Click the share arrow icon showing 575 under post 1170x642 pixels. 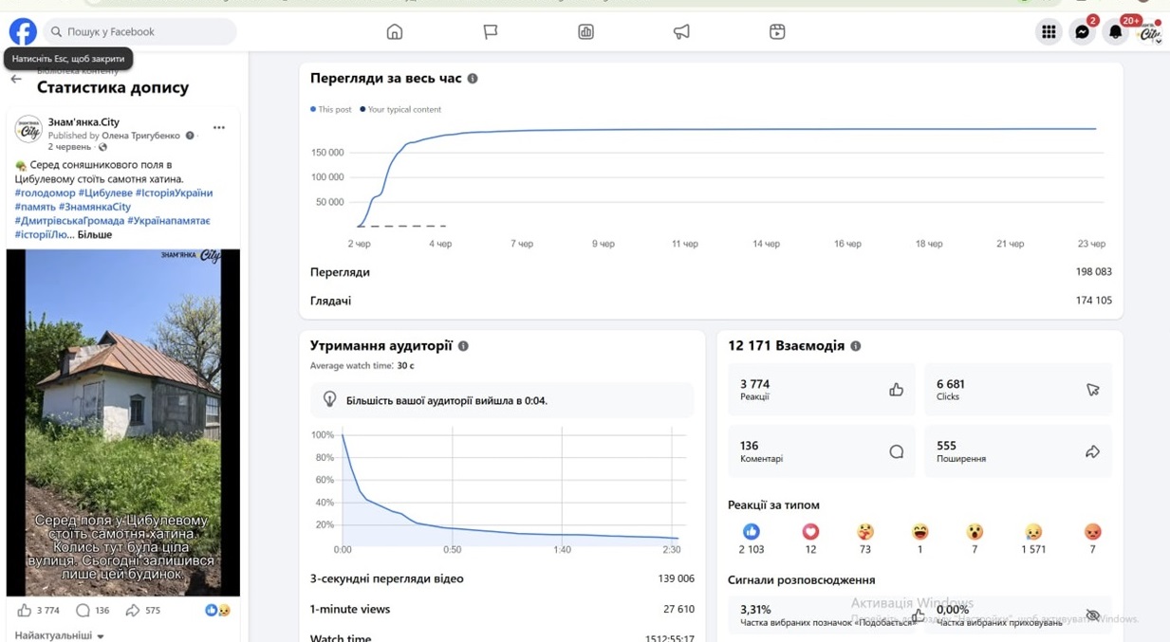[133, 611]
